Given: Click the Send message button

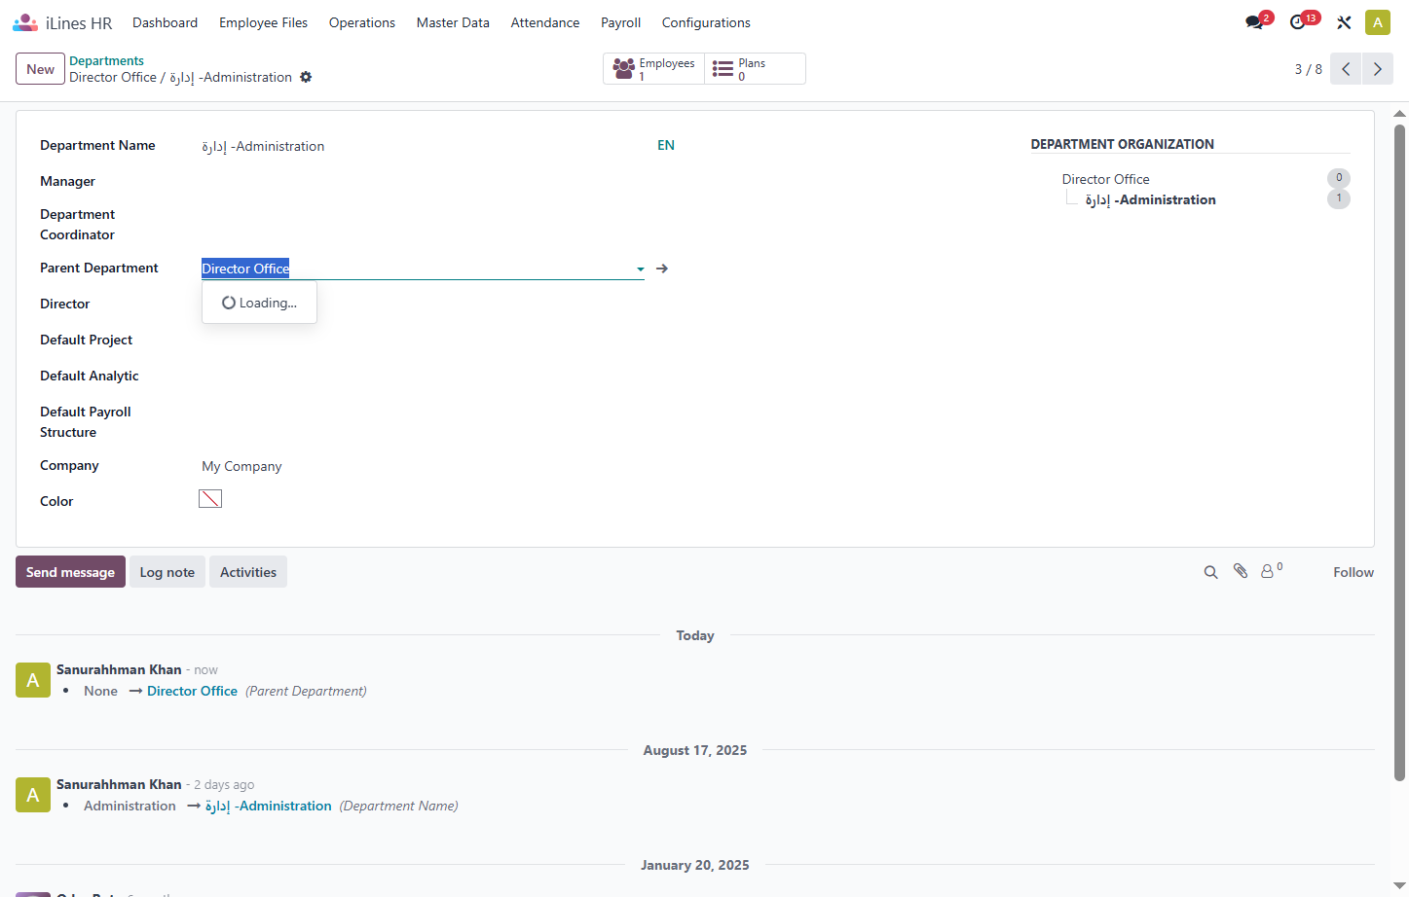Looking at the screenshot, I should 70,572.
